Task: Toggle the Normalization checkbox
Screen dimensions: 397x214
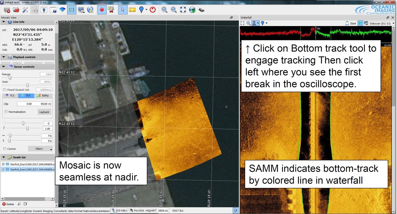Action: 6,112
